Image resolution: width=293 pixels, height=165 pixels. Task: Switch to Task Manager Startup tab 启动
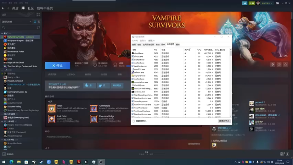coord(158,44)
